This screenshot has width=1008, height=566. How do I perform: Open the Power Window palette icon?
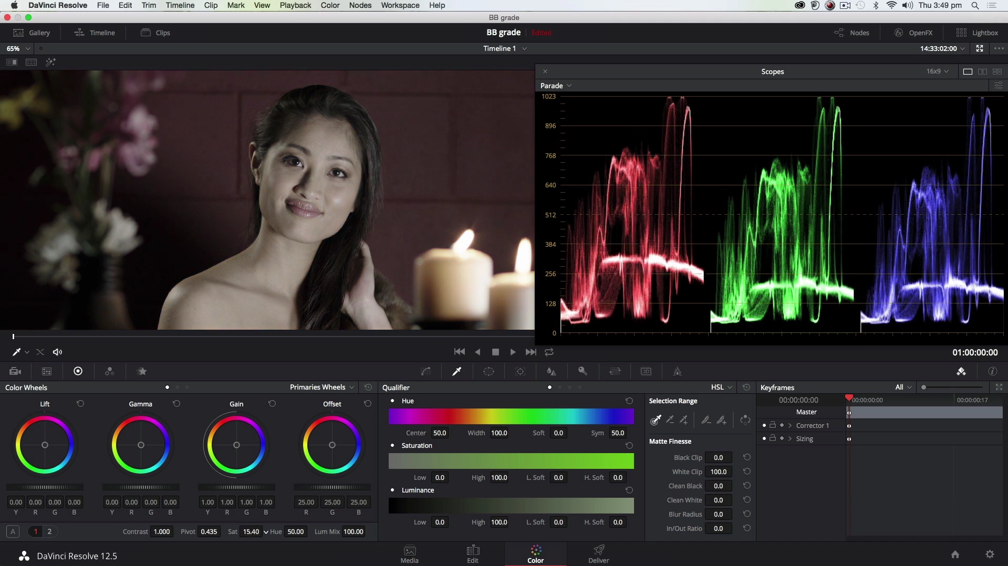(x=489, y=371)
